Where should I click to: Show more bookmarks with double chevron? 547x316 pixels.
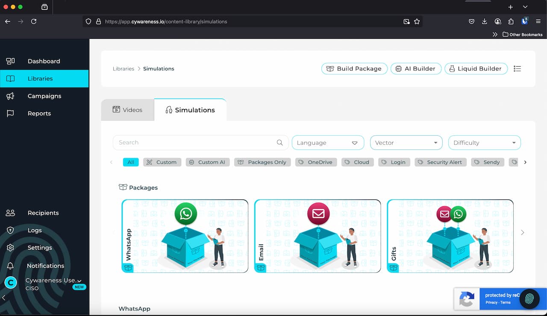[x=495, y=35]
